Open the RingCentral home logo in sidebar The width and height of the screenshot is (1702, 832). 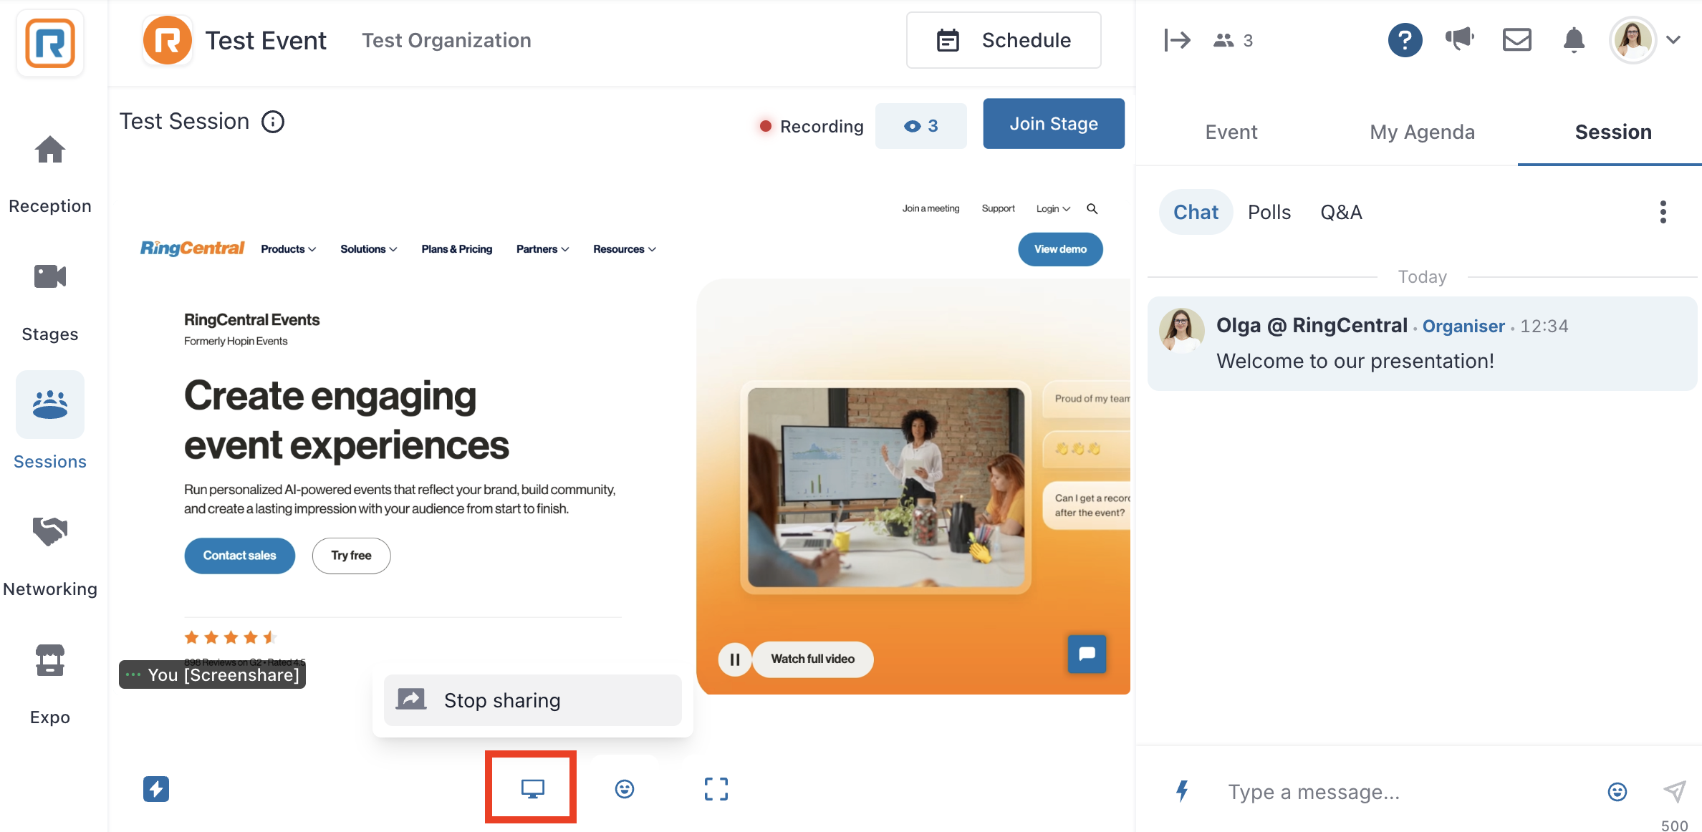coord(50,43)
